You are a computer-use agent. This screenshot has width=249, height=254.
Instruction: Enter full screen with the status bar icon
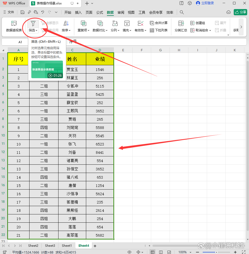[x=244, y=252]
